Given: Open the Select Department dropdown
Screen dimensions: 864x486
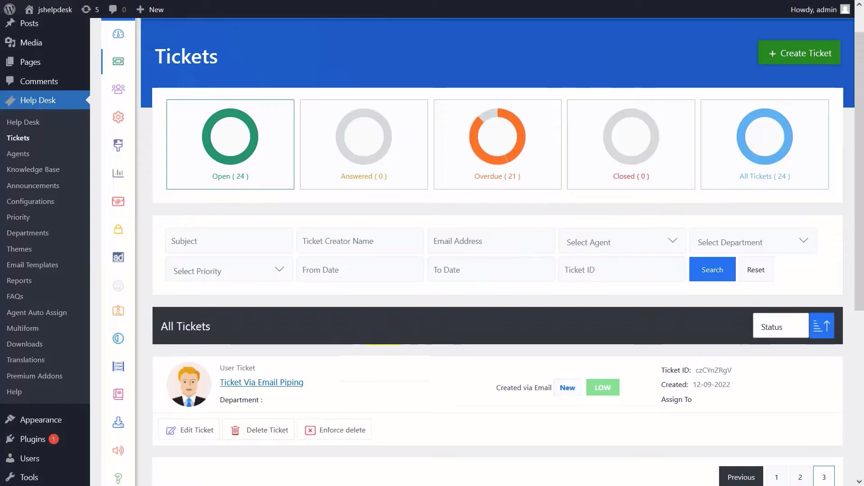Looking at the screenshot, I should pyautogui.click(x=752, y=242).
